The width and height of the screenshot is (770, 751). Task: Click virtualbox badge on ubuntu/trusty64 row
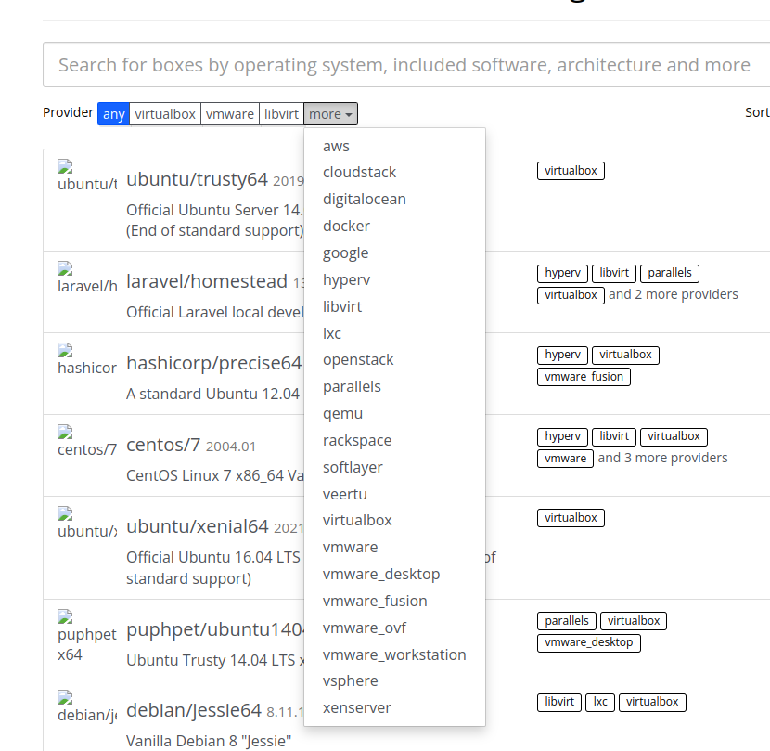click(x=571, y=171)
